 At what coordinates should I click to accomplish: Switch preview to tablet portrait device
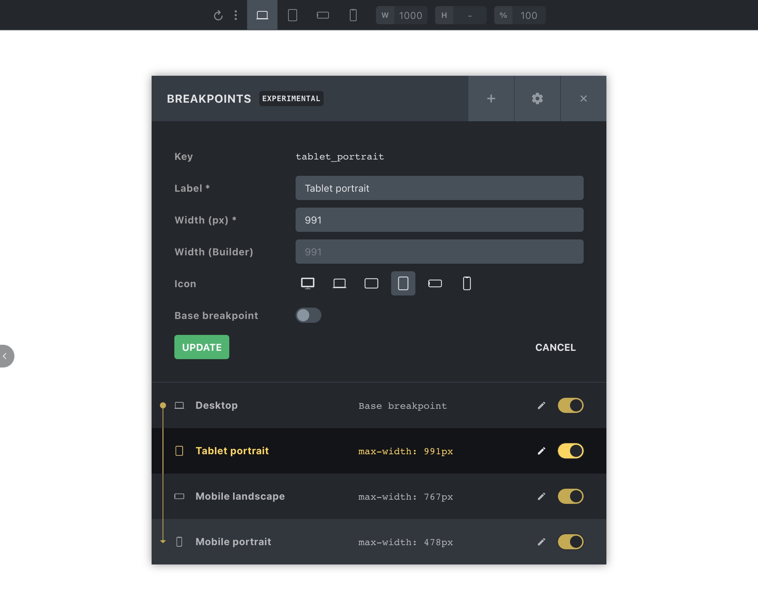[x=292, y=15]
